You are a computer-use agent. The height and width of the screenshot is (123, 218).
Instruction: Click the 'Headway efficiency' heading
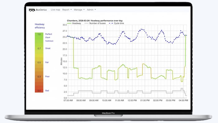[40, 26]
